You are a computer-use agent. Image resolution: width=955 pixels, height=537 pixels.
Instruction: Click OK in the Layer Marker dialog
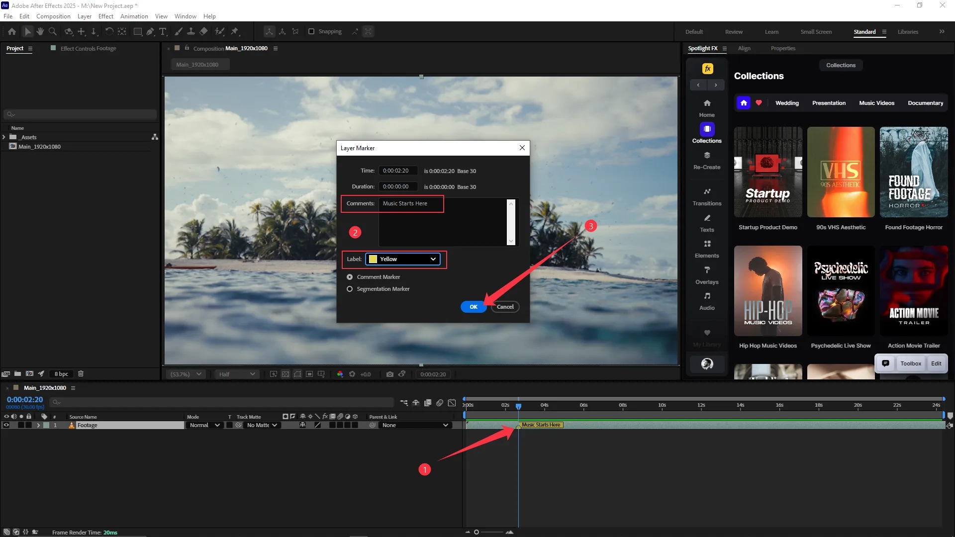473,307
